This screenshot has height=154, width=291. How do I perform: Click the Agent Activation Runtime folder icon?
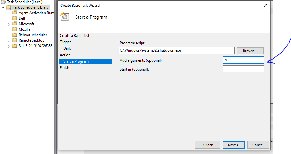coord(14,13)
